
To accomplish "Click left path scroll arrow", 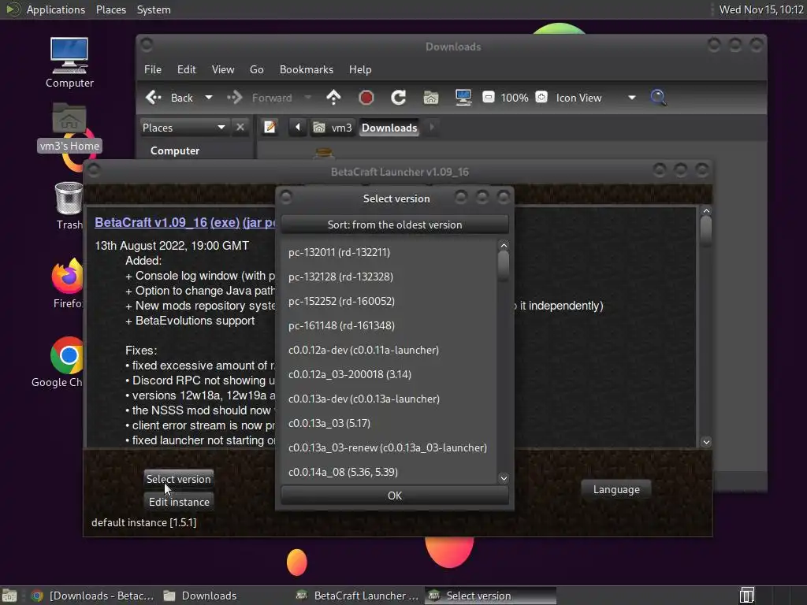I will pyautogui.click(x=297, y=127).
